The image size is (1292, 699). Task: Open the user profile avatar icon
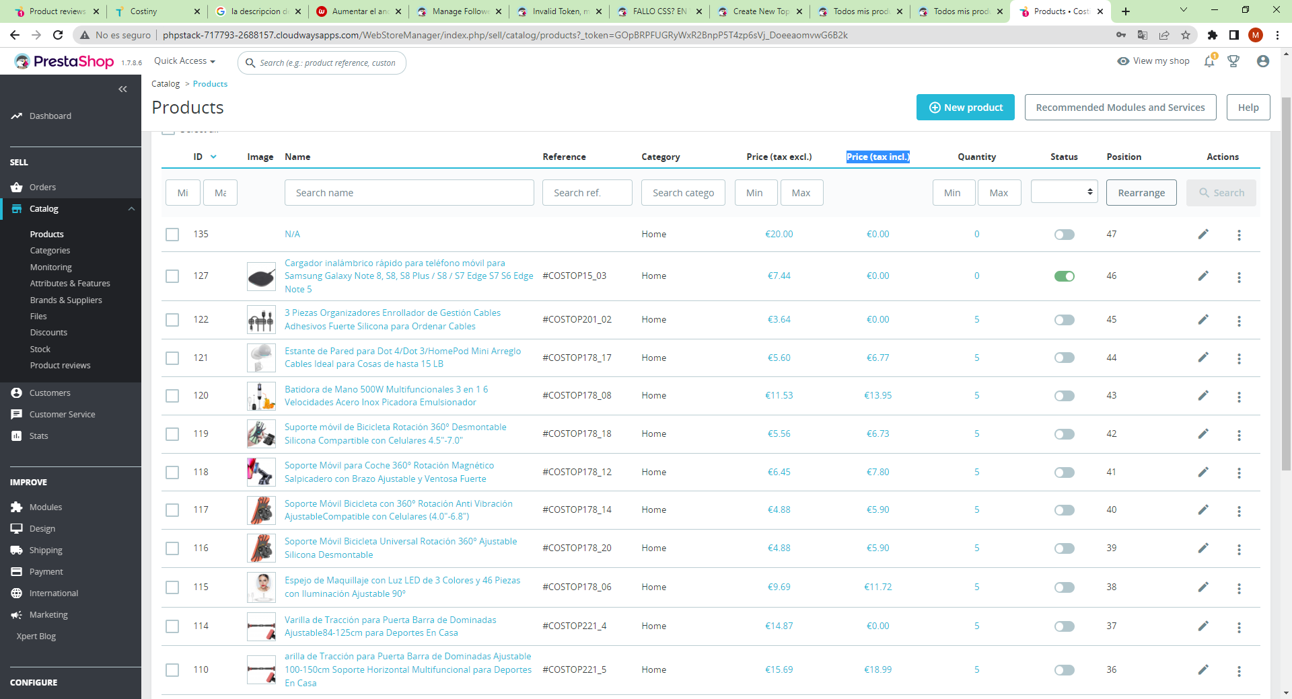[1263, 61]
